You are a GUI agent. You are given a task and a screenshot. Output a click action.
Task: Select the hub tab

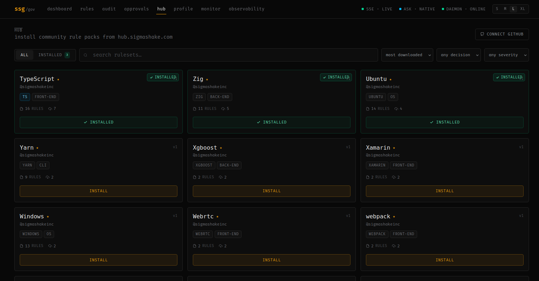point(161,9)
